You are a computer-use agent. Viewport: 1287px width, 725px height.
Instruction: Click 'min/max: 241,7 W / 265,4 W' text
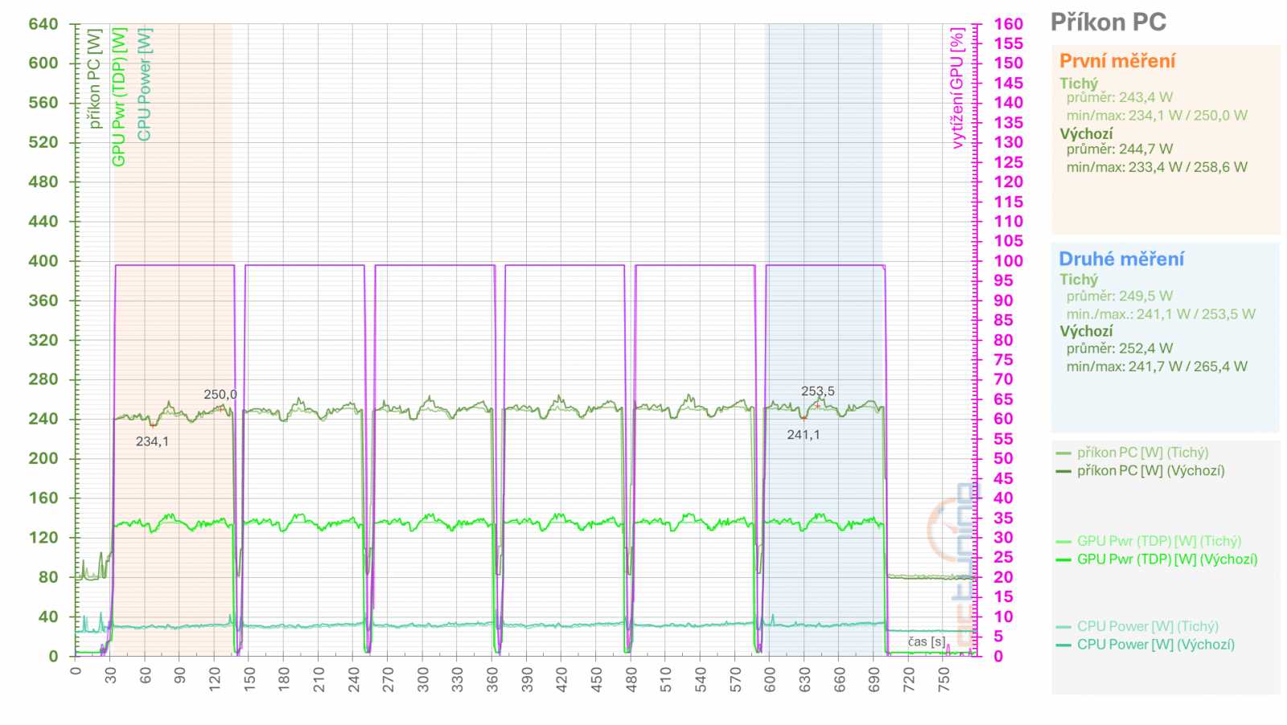pos(1157,367)
